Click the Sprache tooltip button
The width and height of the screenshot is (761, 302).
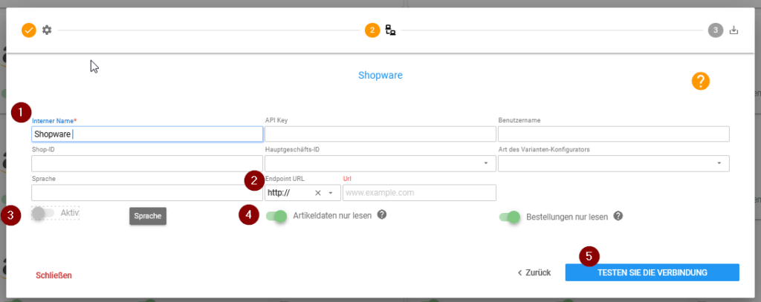tap(148, 216)
